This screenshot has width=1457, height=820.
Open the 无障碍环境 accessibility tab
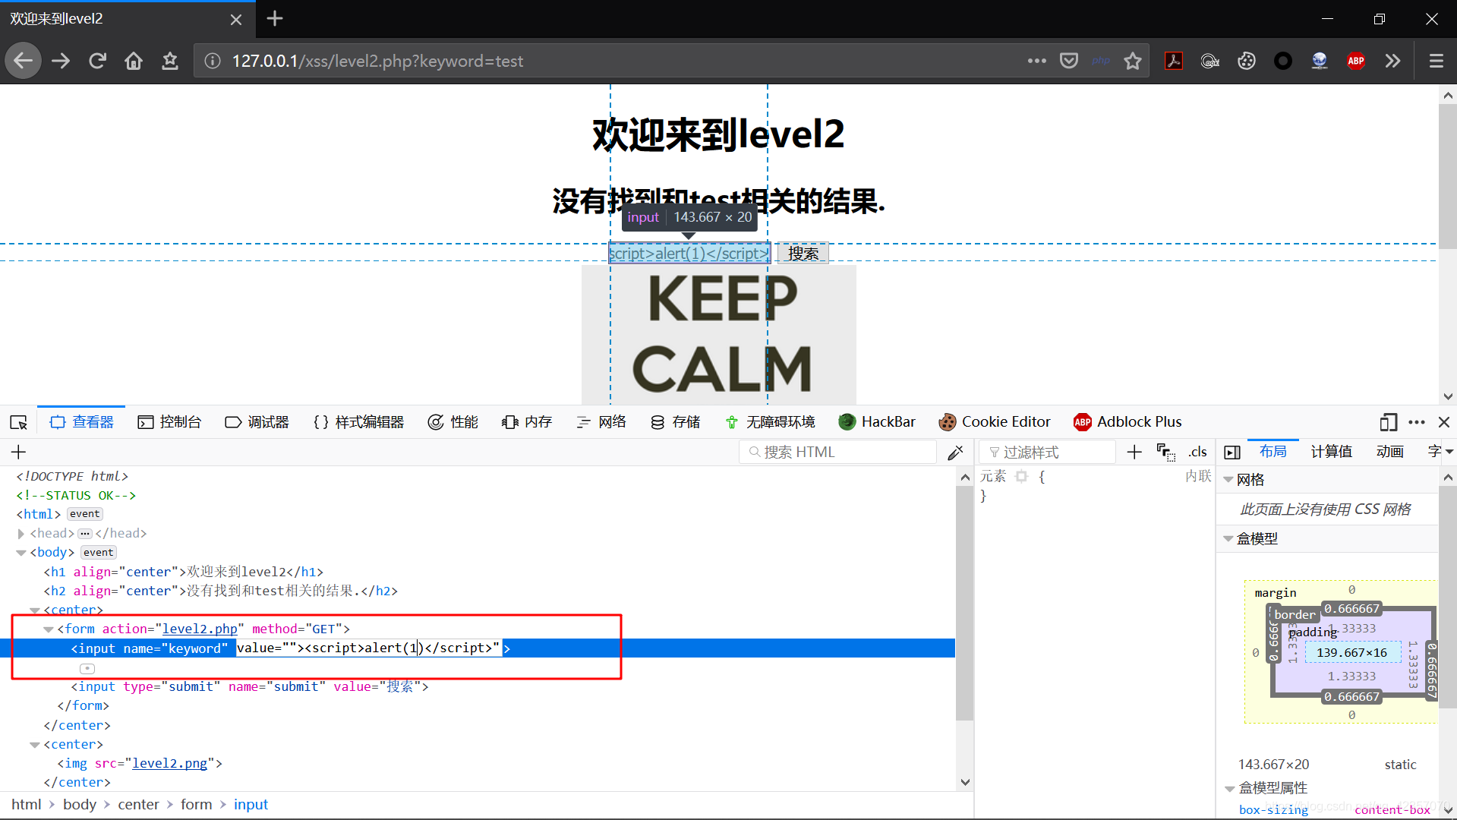pos(770,422)
